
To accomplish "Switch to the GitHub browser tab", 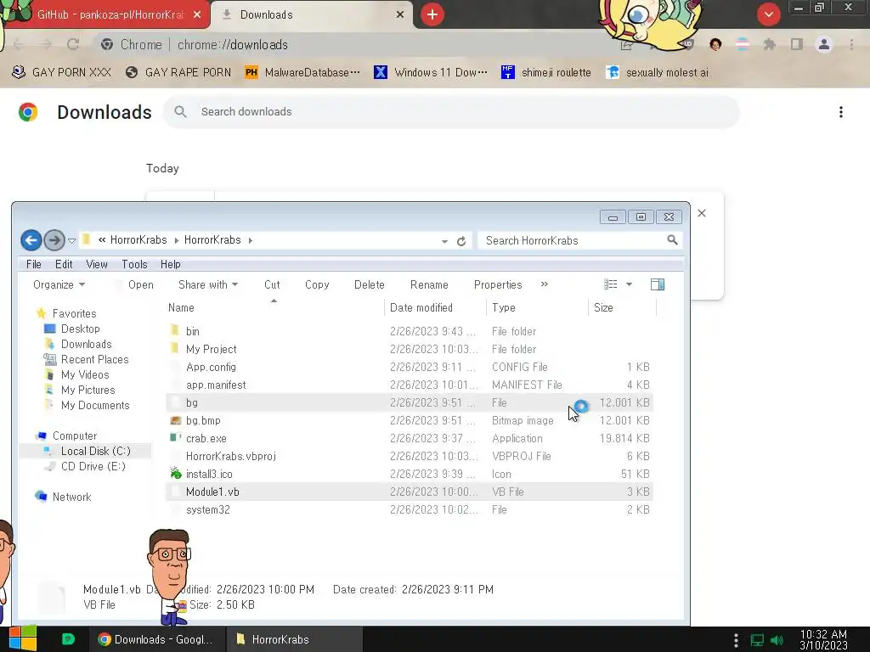I will (x=109, y=15).
